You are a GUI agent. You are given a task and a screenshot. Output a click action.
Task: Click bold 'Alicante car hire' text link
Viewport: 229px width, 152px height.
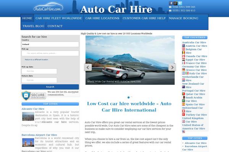54,122
